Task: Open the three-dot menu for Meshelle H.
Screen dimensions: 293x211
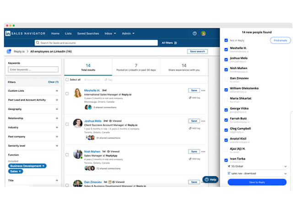Action: tap(203, 90)
